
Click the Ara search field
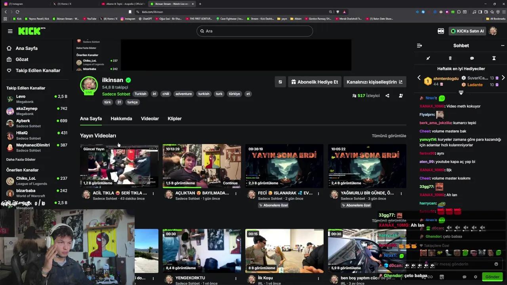[255, 31]
